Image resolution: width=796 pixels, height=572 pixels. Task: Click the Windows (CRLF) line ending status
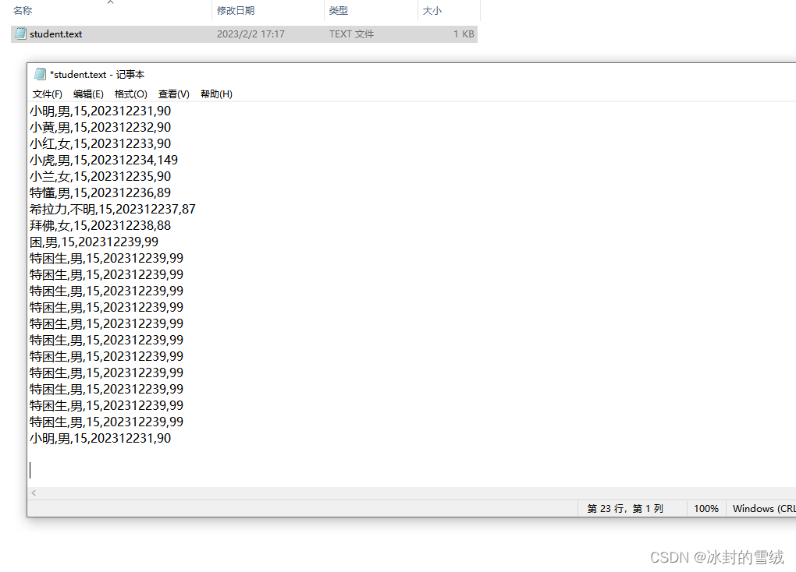pos(764,509)
